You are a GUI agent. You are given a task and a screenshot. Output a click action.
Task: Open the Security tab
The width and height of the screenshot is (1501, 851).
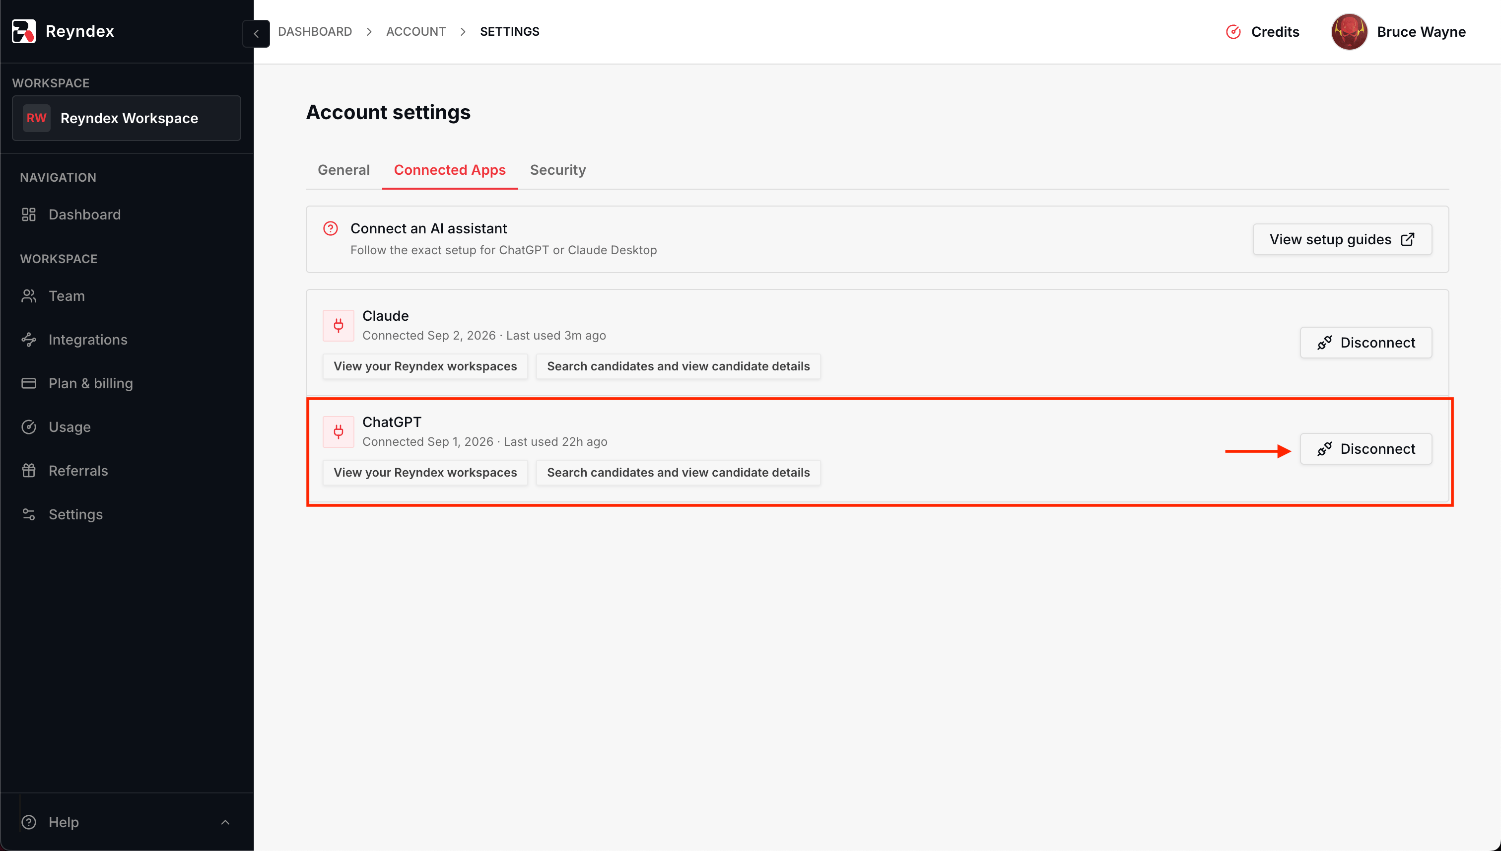558,170
